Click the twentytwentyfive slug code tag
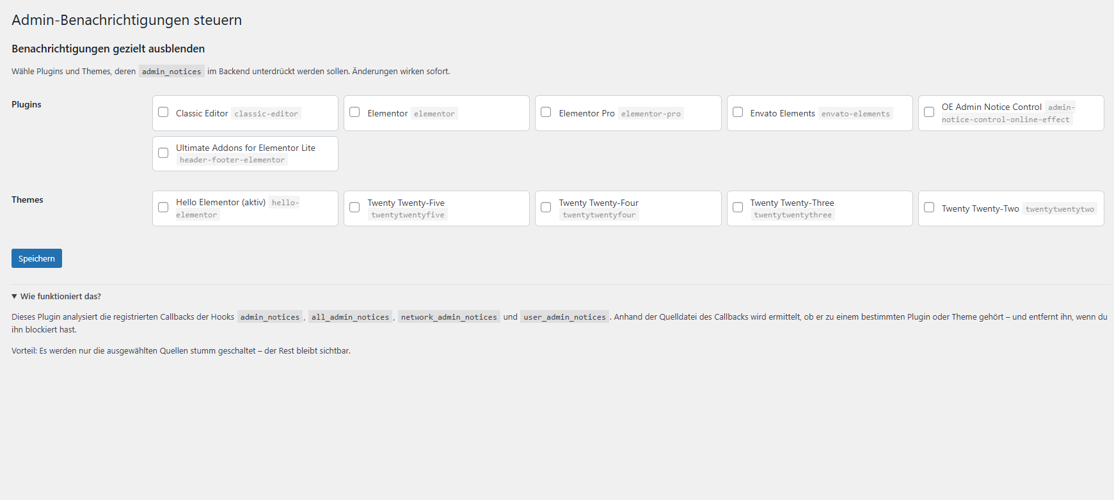This screenshot has width=1114, height=500. tap(408, 215)
